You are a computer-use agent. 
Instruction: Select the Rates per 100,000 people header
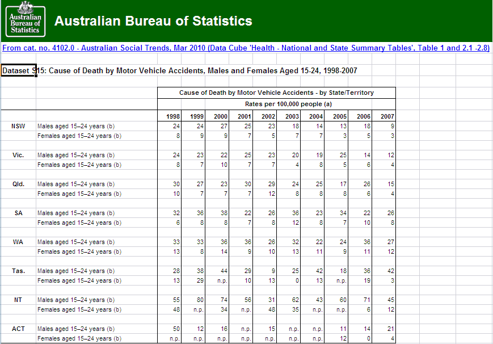(276, 104)
